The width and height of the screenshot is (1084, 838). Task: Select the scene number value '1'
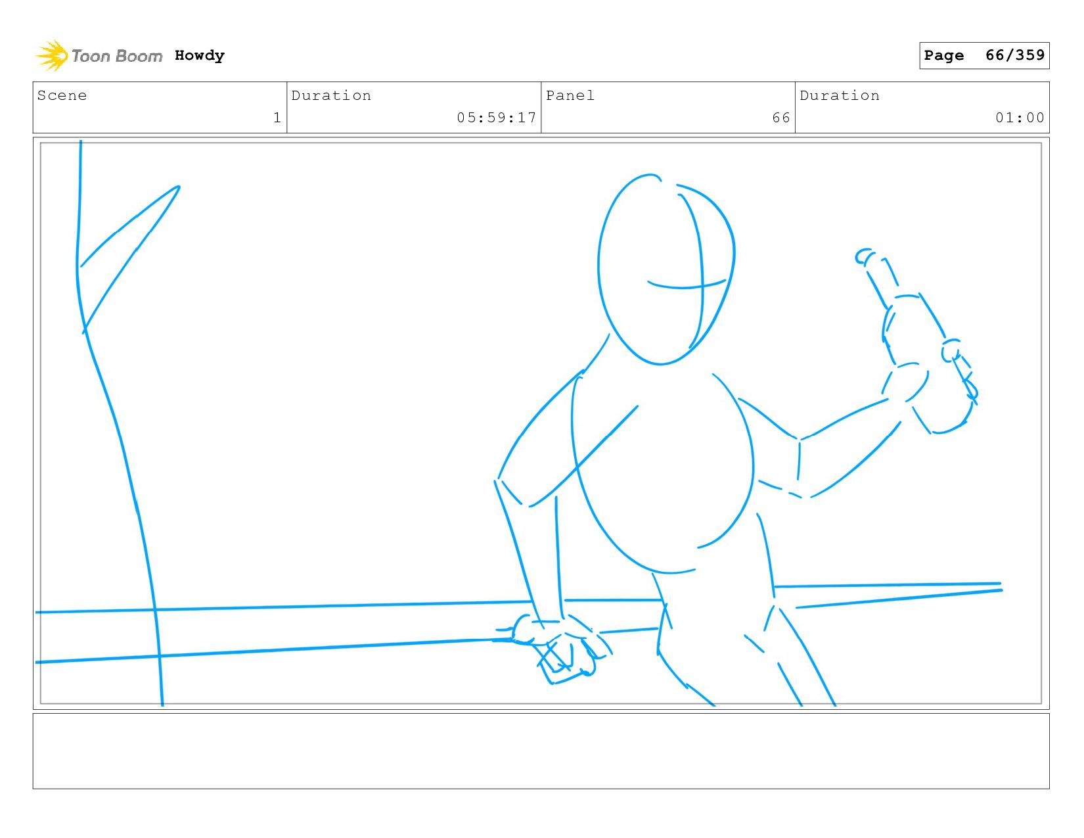tap(277, 118)
